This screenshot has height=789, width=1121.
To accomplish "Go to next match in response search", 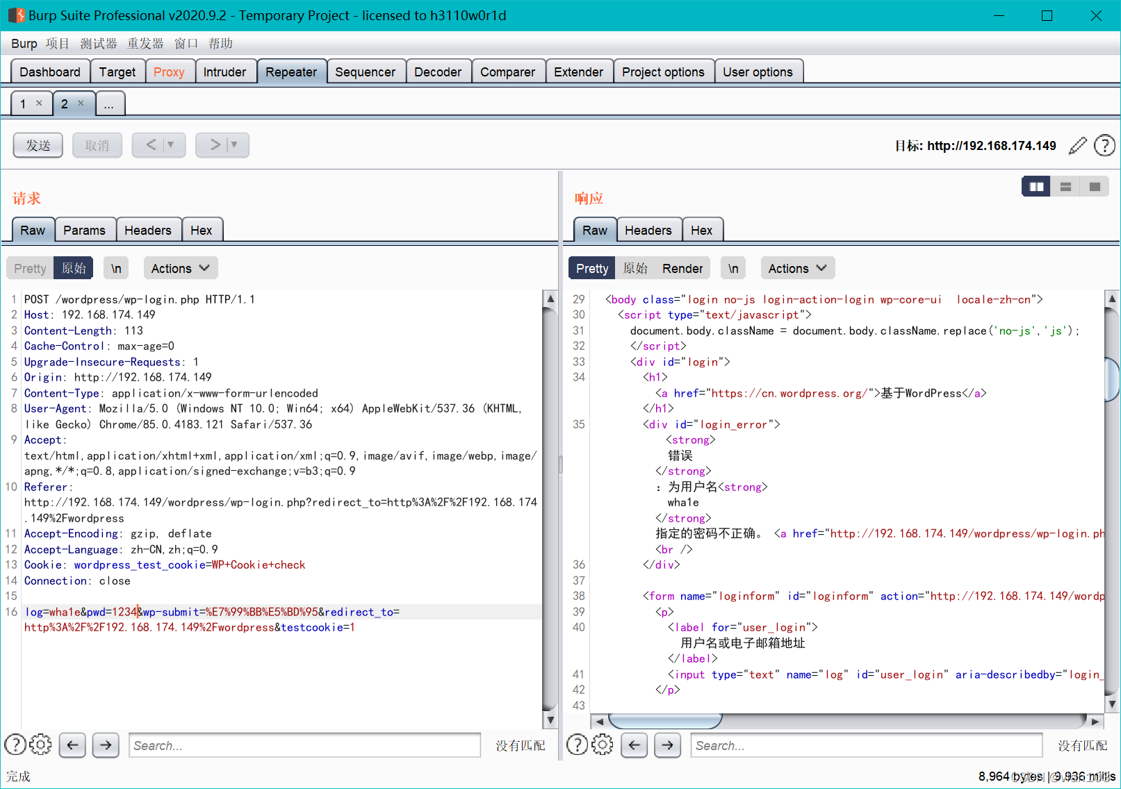I will [667, 745].
